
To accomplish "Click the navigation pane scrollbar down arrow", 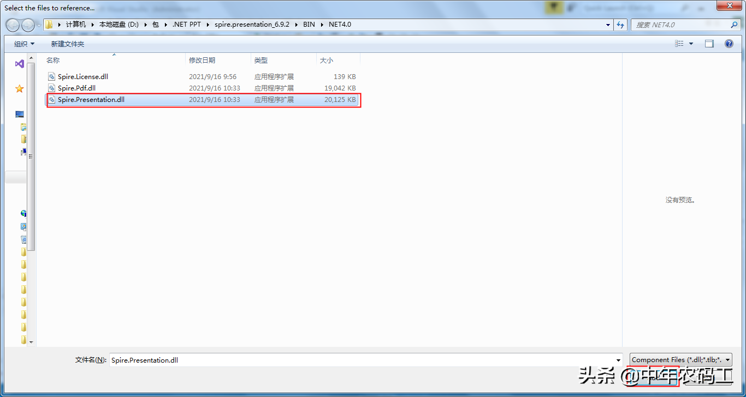I will click(31, 342).
